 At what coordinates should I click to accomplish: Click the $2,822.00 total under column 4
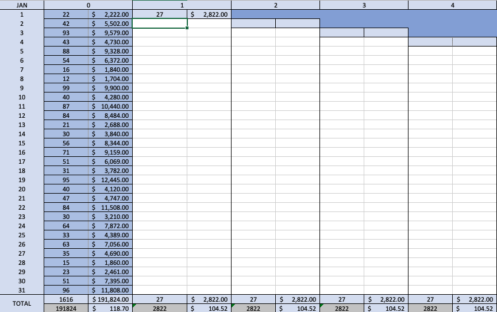pyautogui.click(x=475, y=299)
